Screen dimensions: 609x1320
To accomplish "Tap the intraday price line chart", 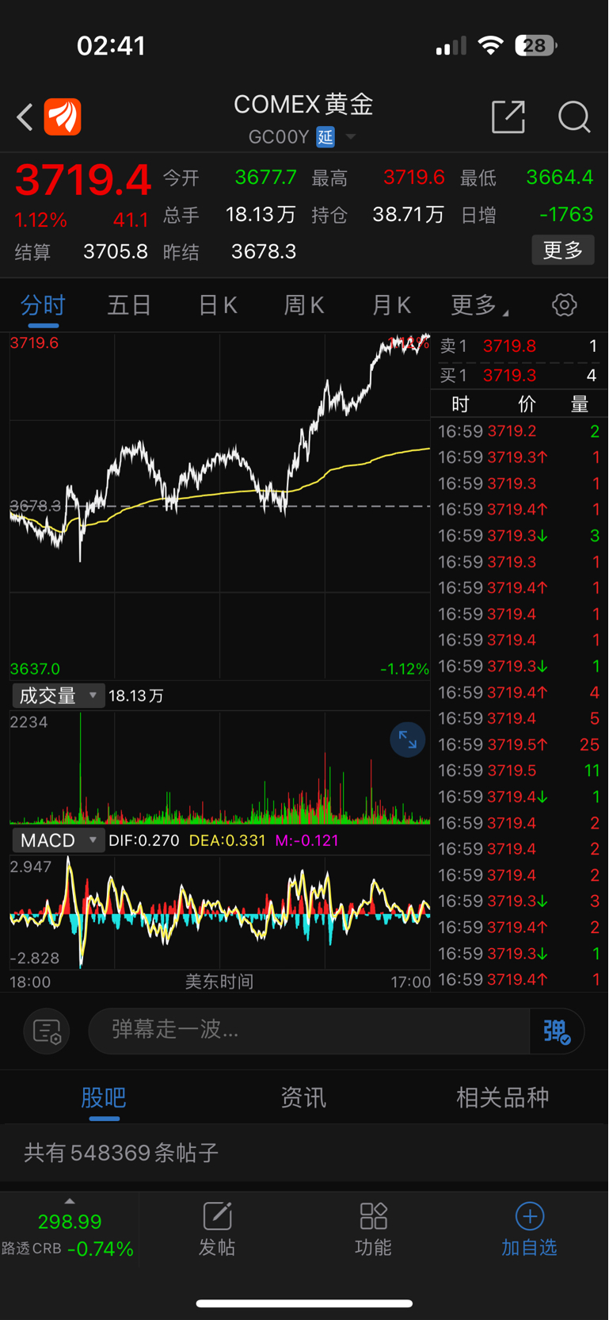I will [219, 505].
